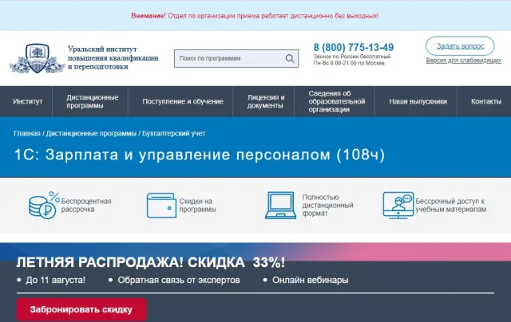Click the magnifier search icon
The width and height of the screenshot is (511, 322).
pos(290,58)
